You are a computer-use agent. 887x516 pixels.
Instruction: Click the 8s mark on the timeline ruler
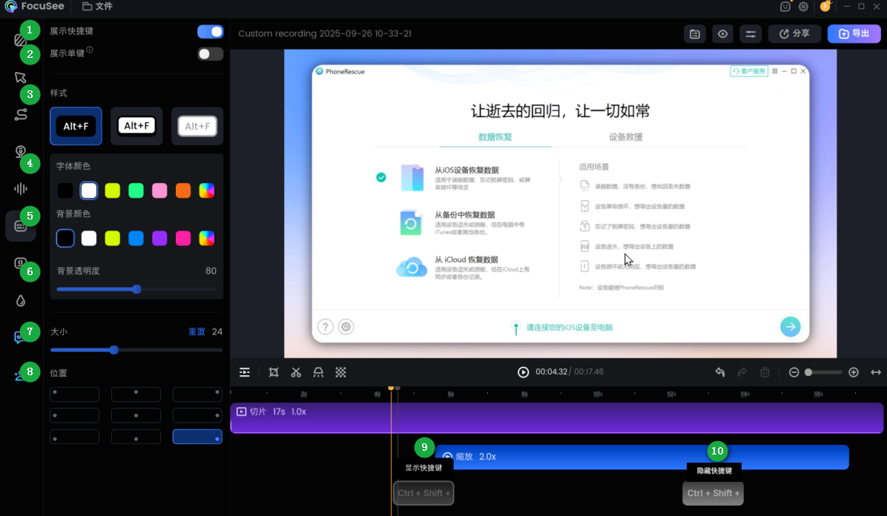(524, 394)
